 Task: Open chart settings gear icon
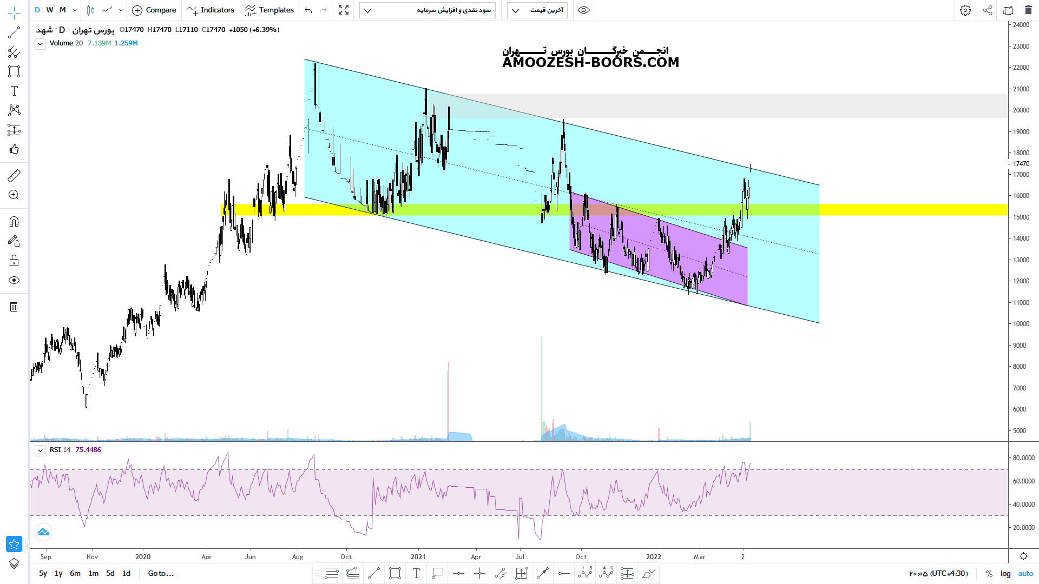965,10
